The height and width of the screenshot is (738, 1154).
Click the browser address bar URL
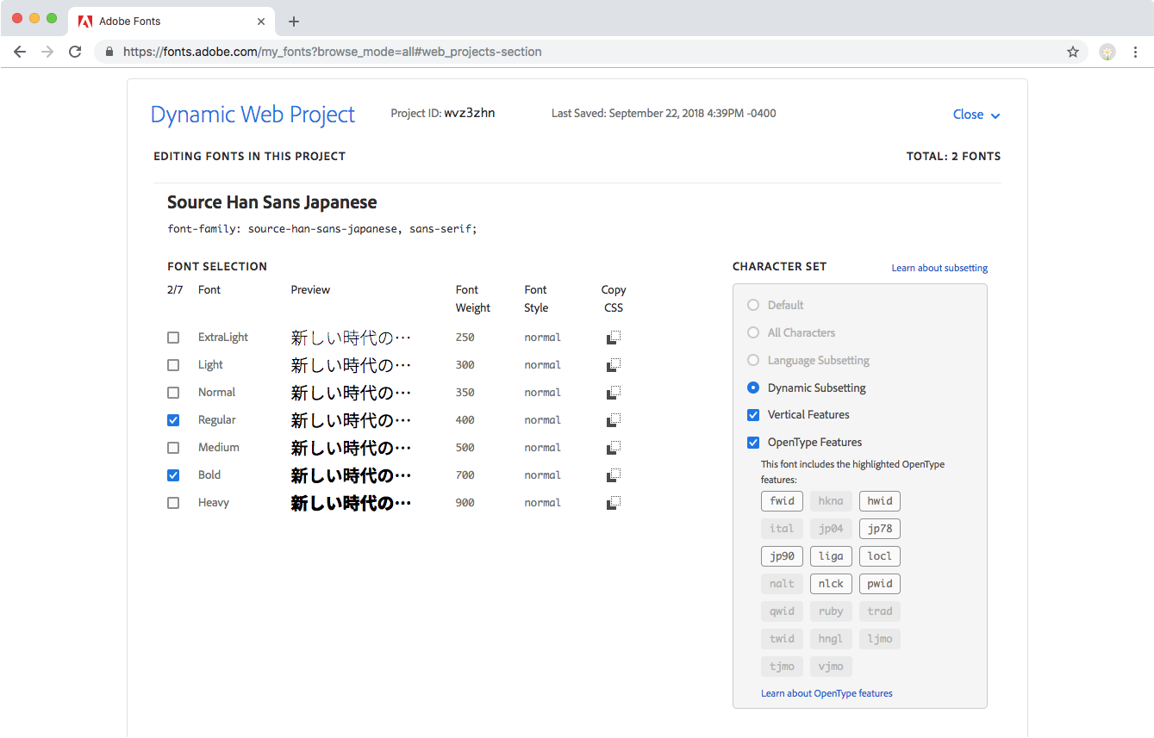click(332, 52)
